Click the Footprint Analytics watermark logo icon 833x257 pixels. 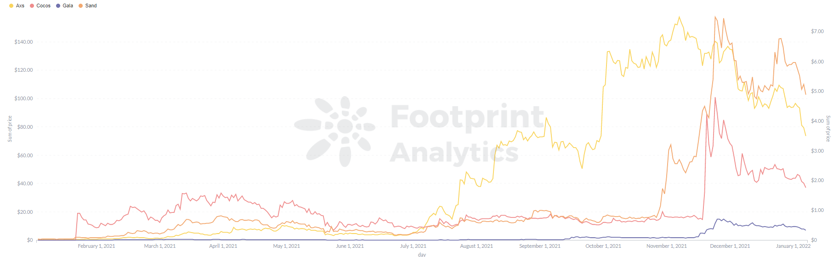click(x=335, y=131)
